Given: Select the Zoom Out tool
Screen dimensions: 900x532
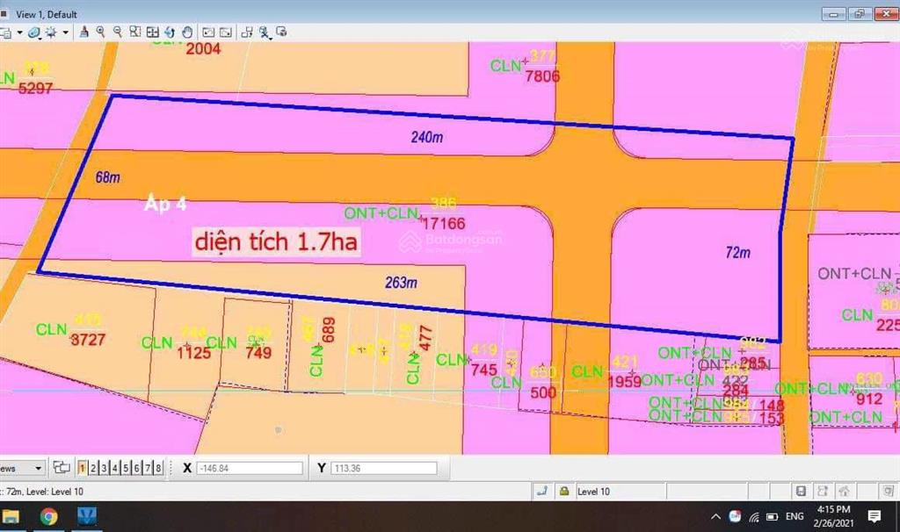Looking at the screenshot, I should coord(118,32).
